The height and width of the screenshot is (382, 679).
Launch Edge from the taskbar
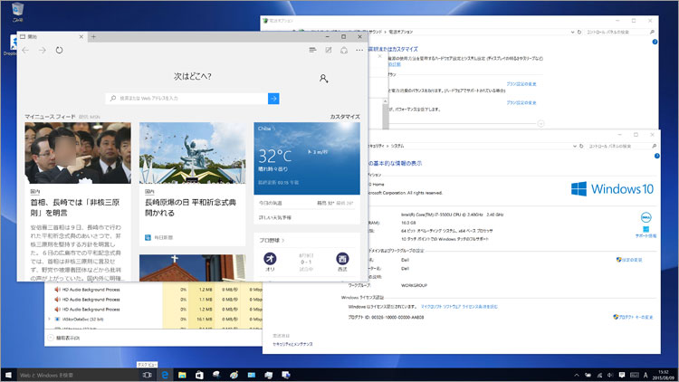(x=166, y=374)
